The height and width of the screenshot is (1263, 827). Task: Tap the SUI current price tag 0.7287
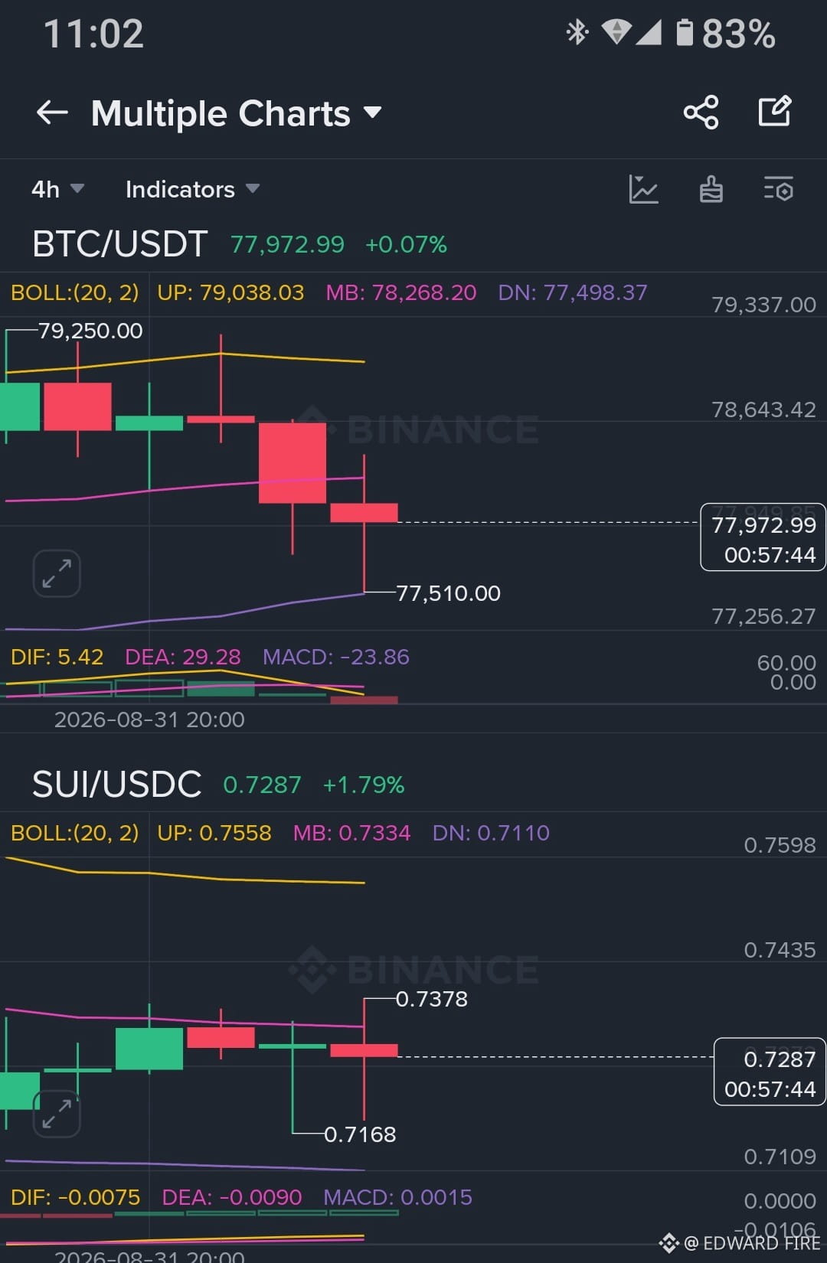770,1072
